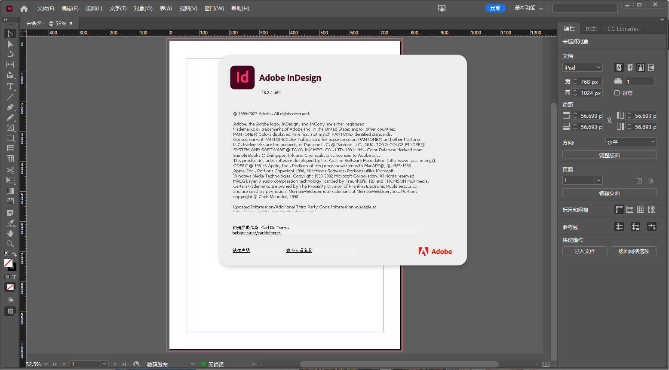
Task: Select the Eyedropper tool
Action: (10, 223)
